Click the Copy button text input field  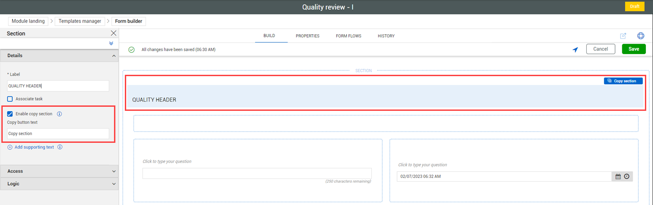(x=58, y=133)
